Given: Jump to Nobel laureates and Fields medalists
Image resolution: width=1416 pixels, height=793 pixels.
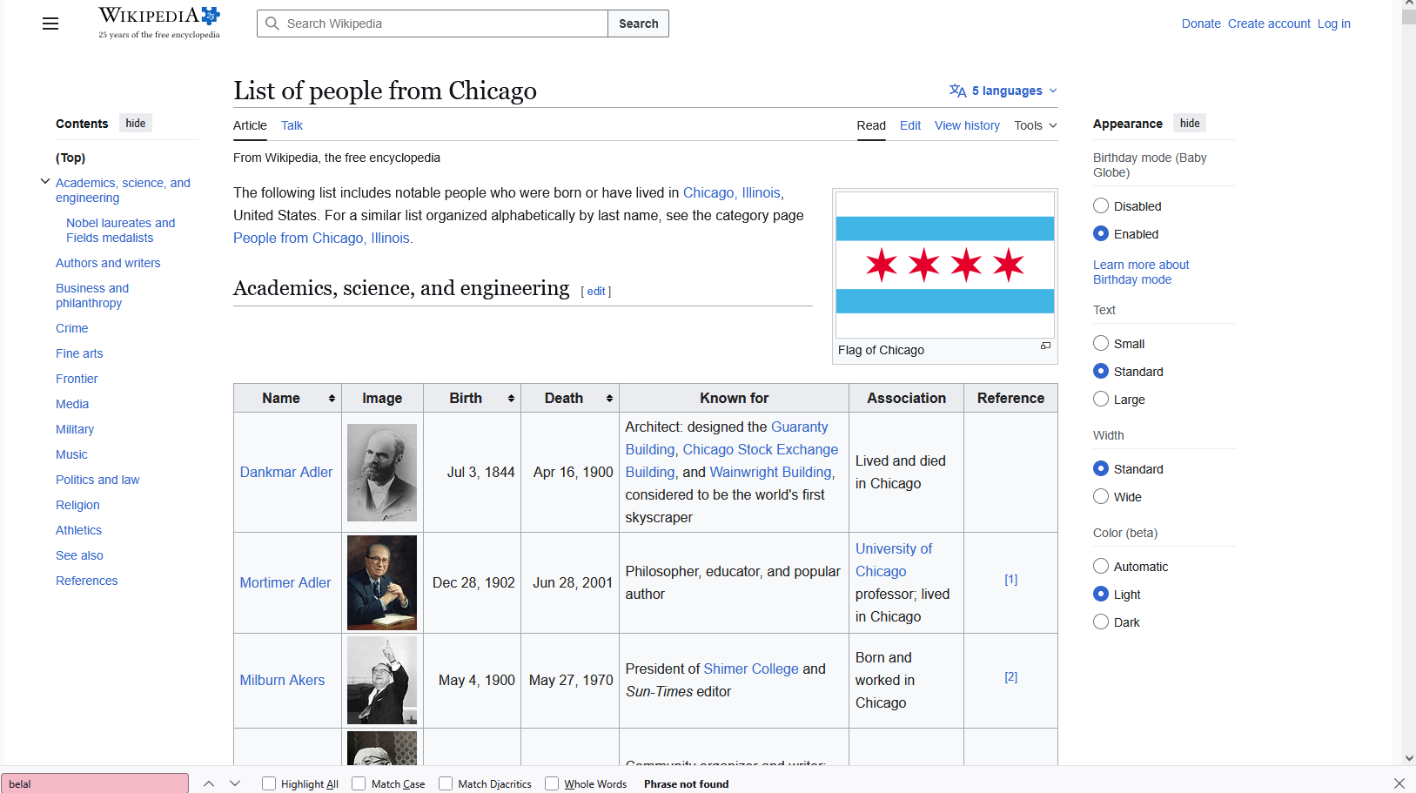Looking at the screenshot, I should 120,231.
